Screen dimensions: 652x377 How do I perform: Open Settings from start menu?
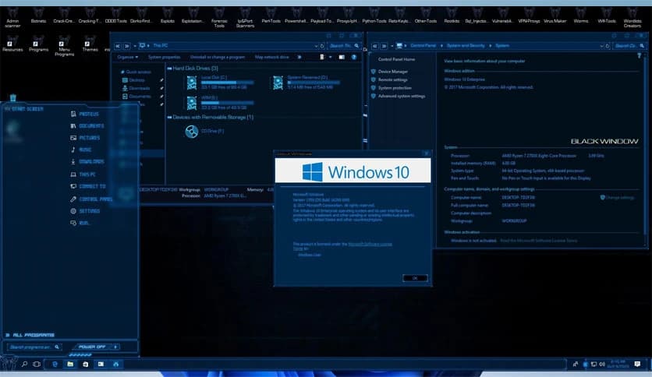click(x=85, y=211)
